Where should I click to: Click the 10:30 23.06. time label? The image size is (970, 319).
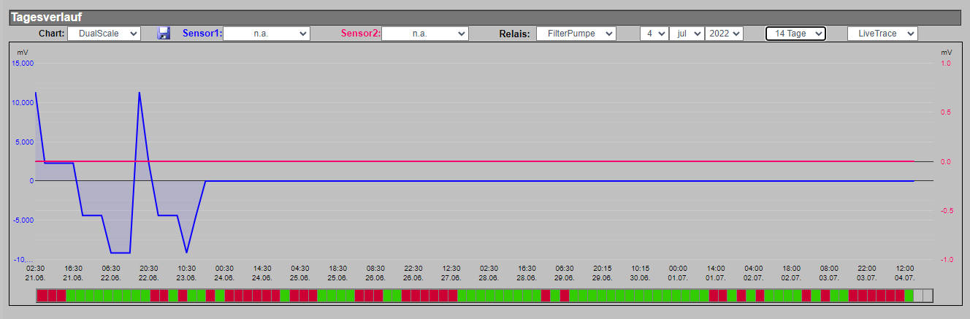[186, 272]
